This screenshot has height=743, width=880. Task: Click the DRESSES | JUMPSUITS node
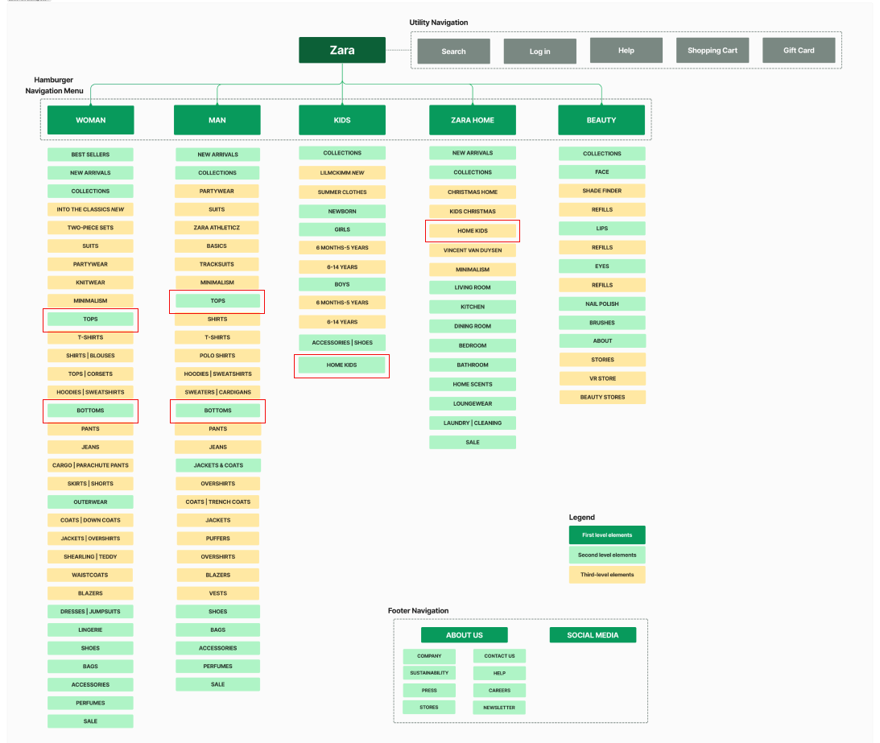(90, 612)
